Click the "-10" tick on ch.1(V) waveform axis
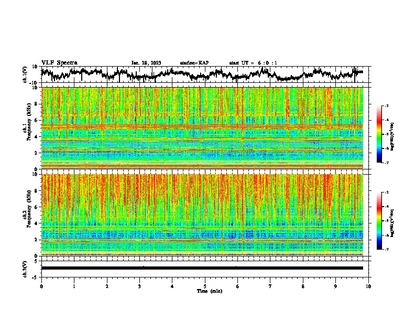415x321 pixels. (34, 83)
